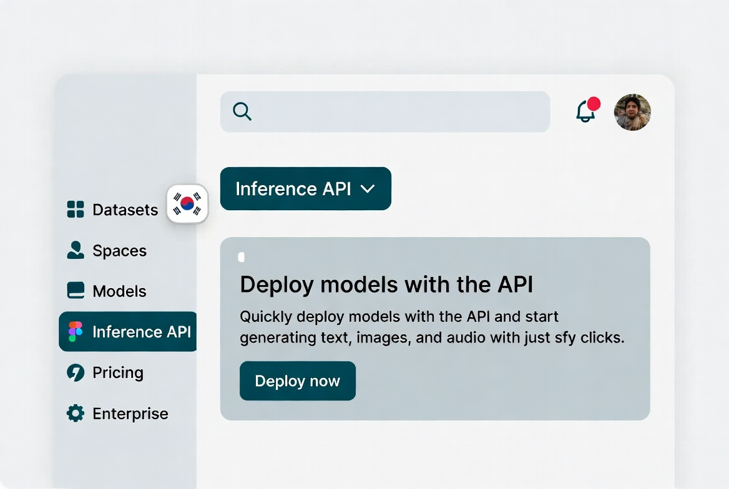The image size is (729, 489).
Task: Click the South Korean flag badge
Action: click(187, 203)
